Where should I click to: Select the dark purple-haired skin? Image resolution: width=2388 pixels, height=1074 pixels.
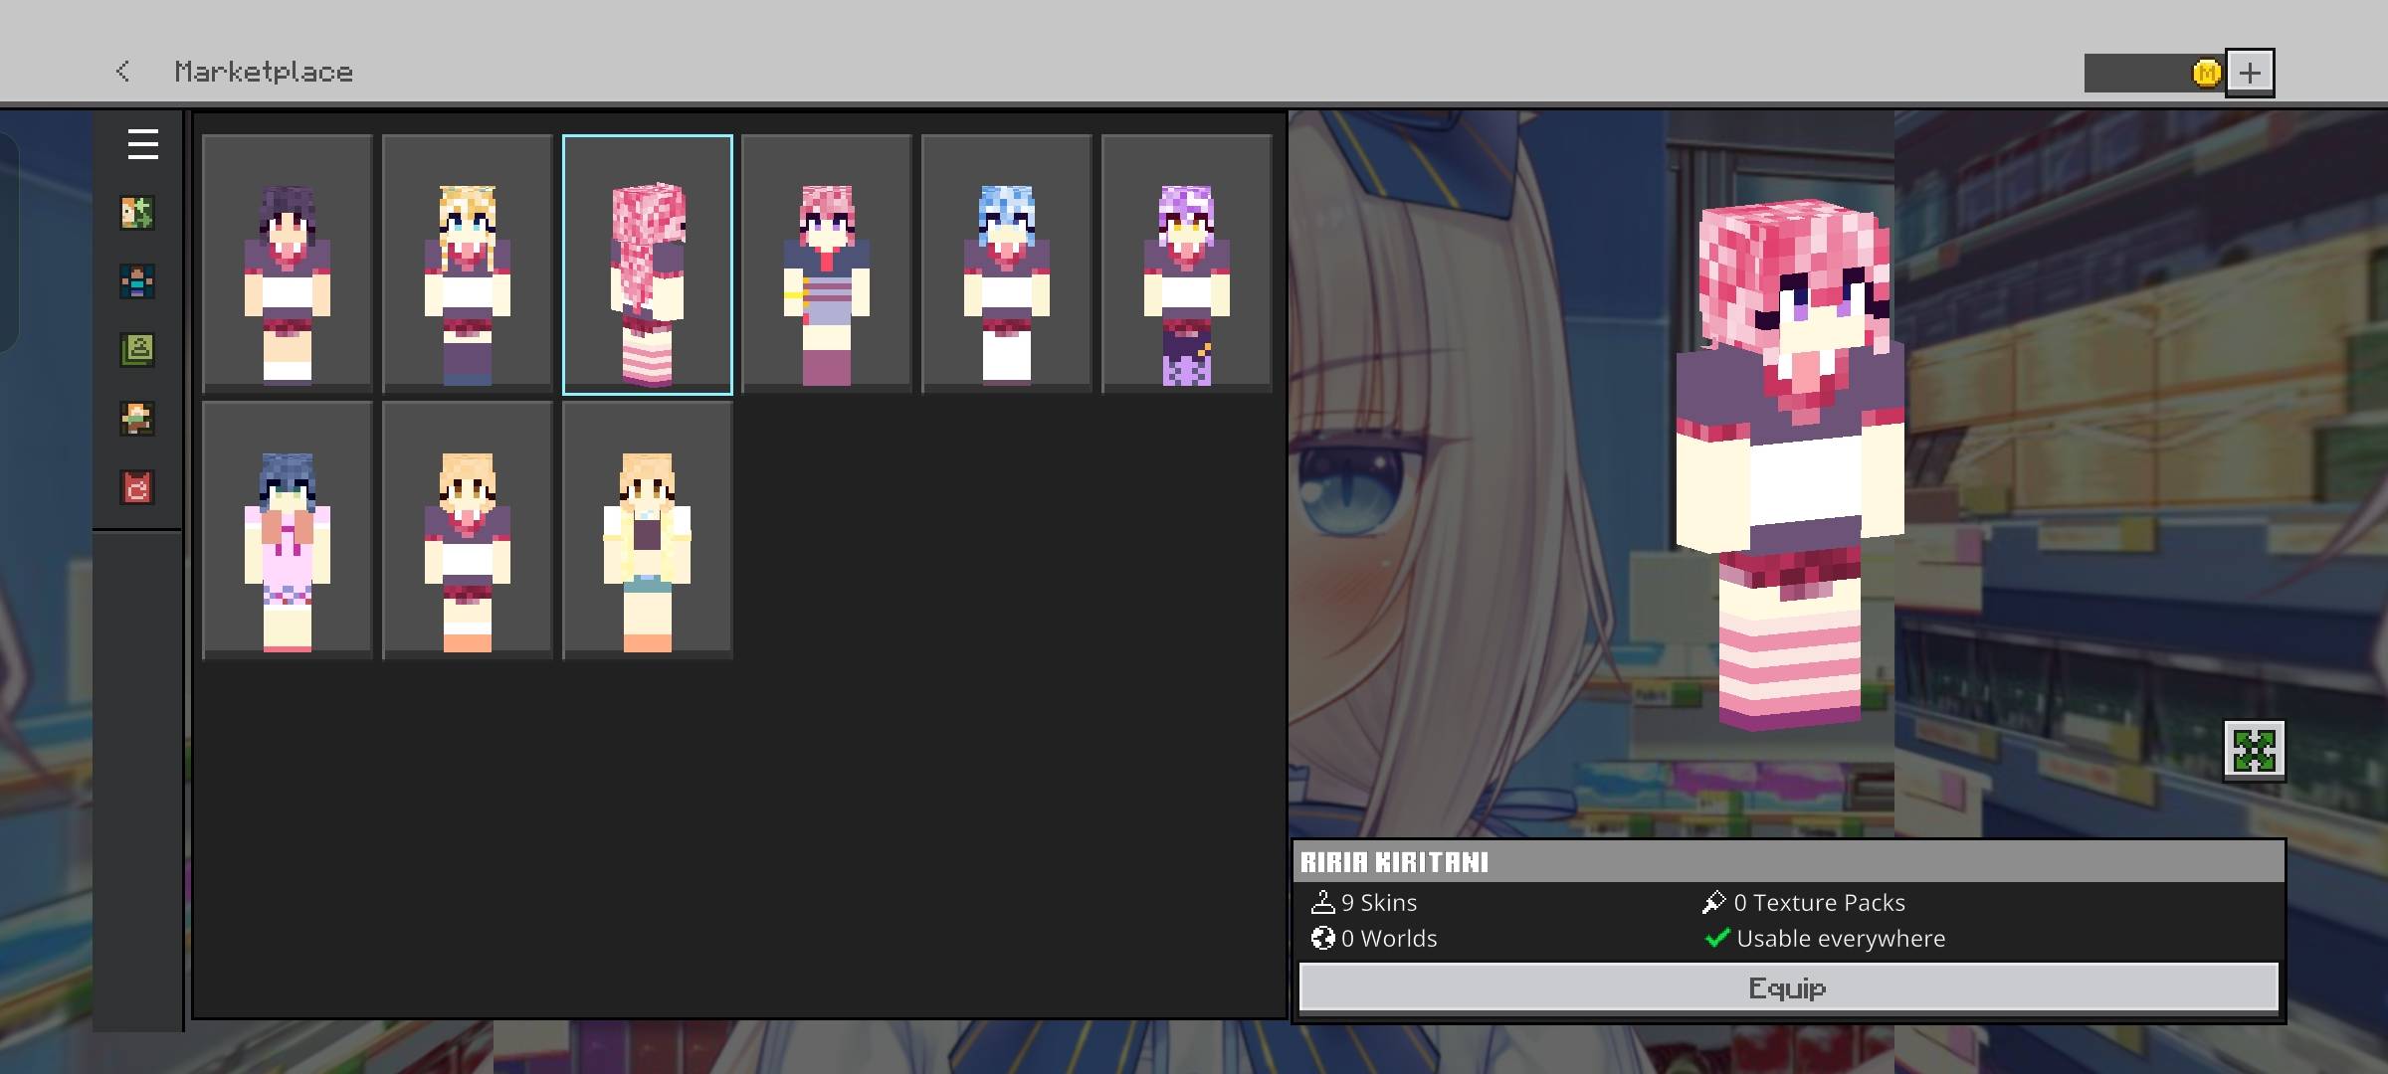click(288, 265)
